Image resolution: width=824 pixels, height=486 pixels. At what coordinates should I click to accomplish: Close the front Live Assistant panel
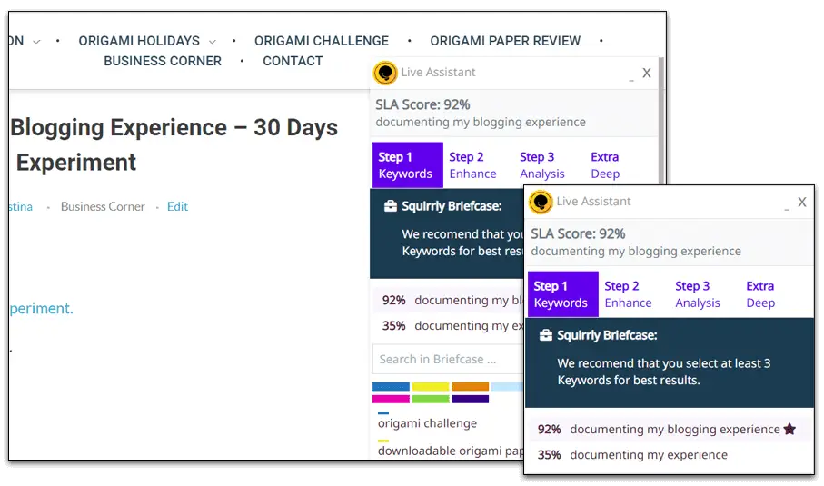click(802, 202)
